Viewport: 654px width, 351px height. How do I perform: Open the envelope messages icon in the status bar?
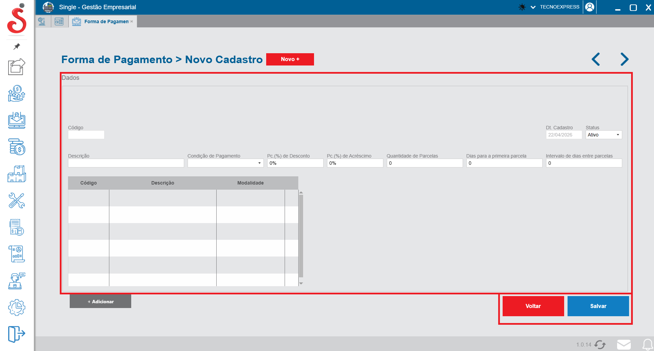click(624, 345)
